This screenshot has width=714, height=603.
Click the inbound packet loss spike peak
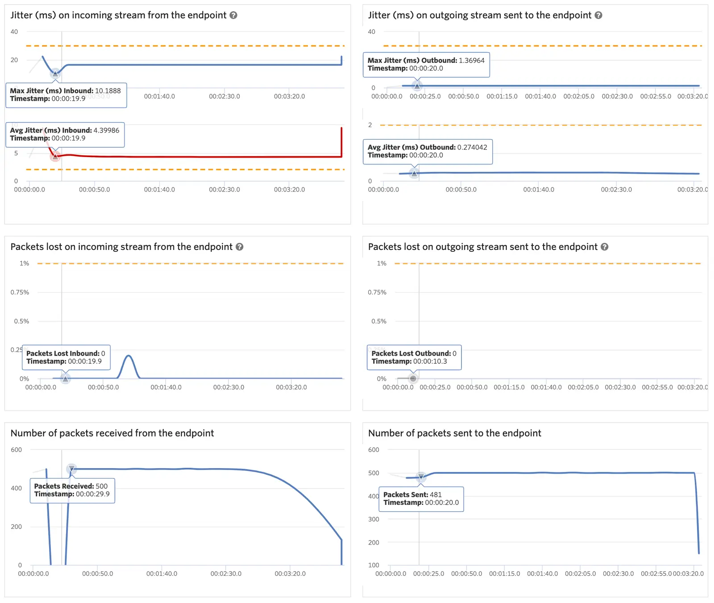point(129,356)
